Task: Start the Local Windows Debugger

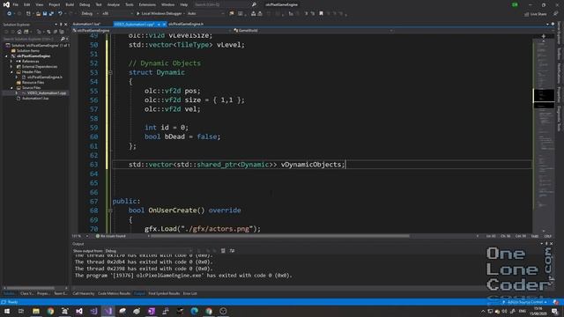Action: click(159, 14)
